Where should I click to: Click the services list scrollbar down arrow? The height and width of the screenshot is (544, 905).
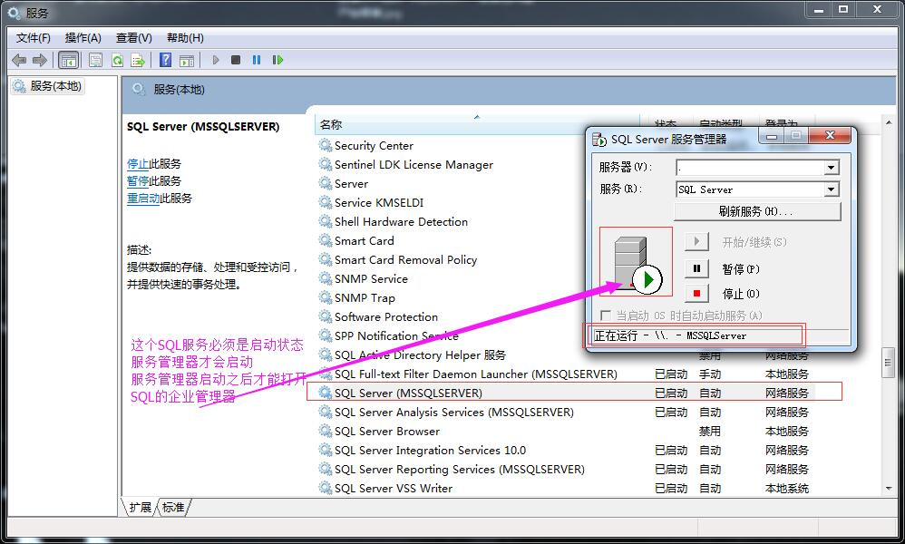click(x=889, y=489)
